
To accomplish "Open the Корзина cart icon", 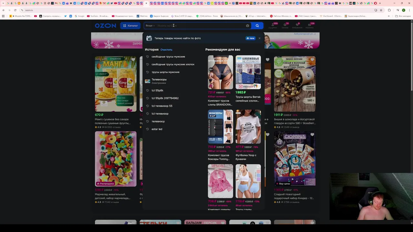I will click(x=309, y=26).
